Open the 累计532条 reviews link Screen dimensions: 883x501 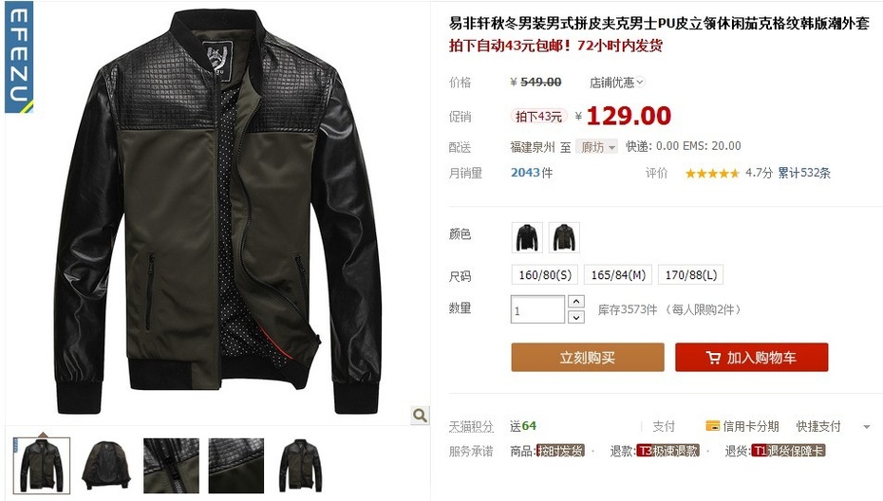pos(803,173)
